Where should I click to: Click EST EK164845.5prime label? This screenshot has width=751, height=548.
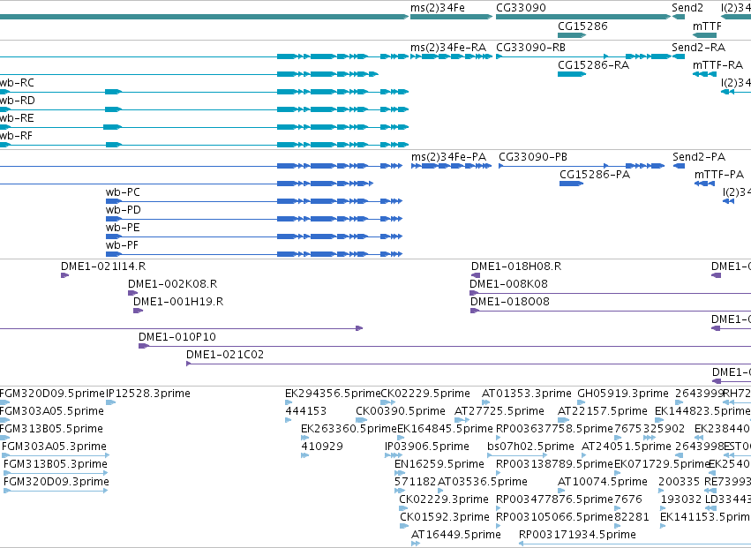tap(445, 429)
